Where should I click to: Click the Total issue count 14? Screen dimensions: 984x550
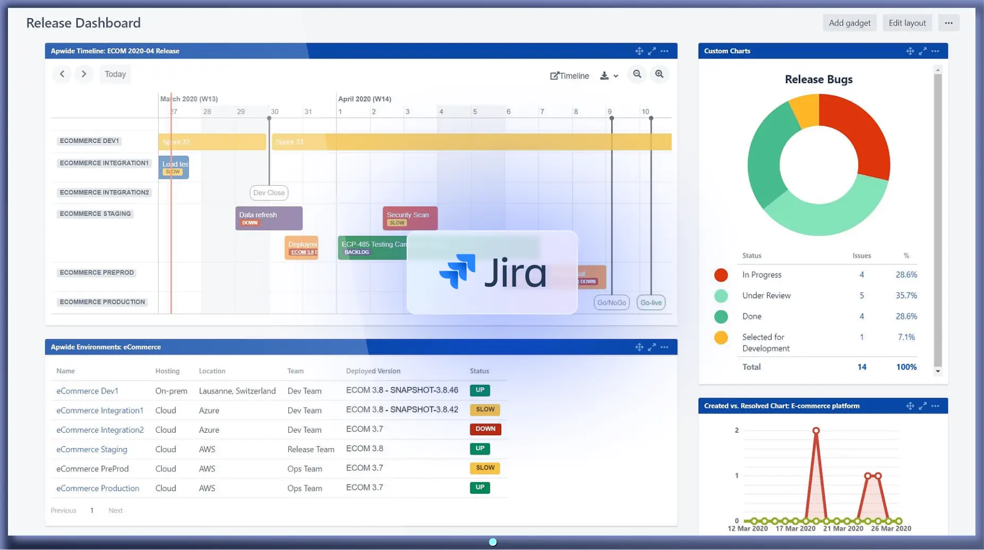tap(861, 367)
